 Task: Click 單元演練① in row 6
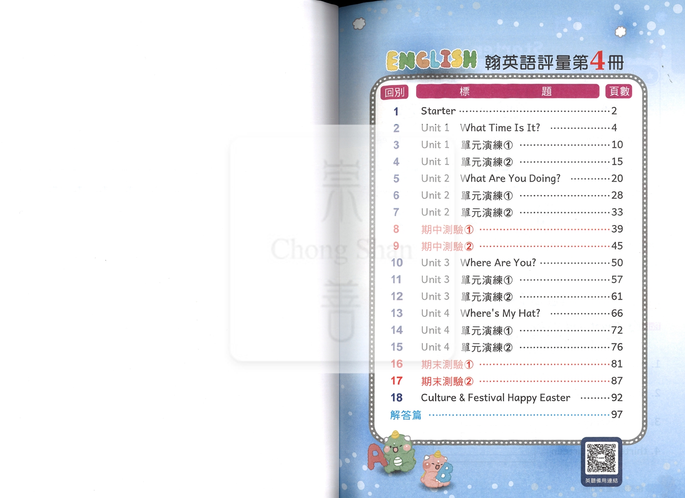[487, 196]
